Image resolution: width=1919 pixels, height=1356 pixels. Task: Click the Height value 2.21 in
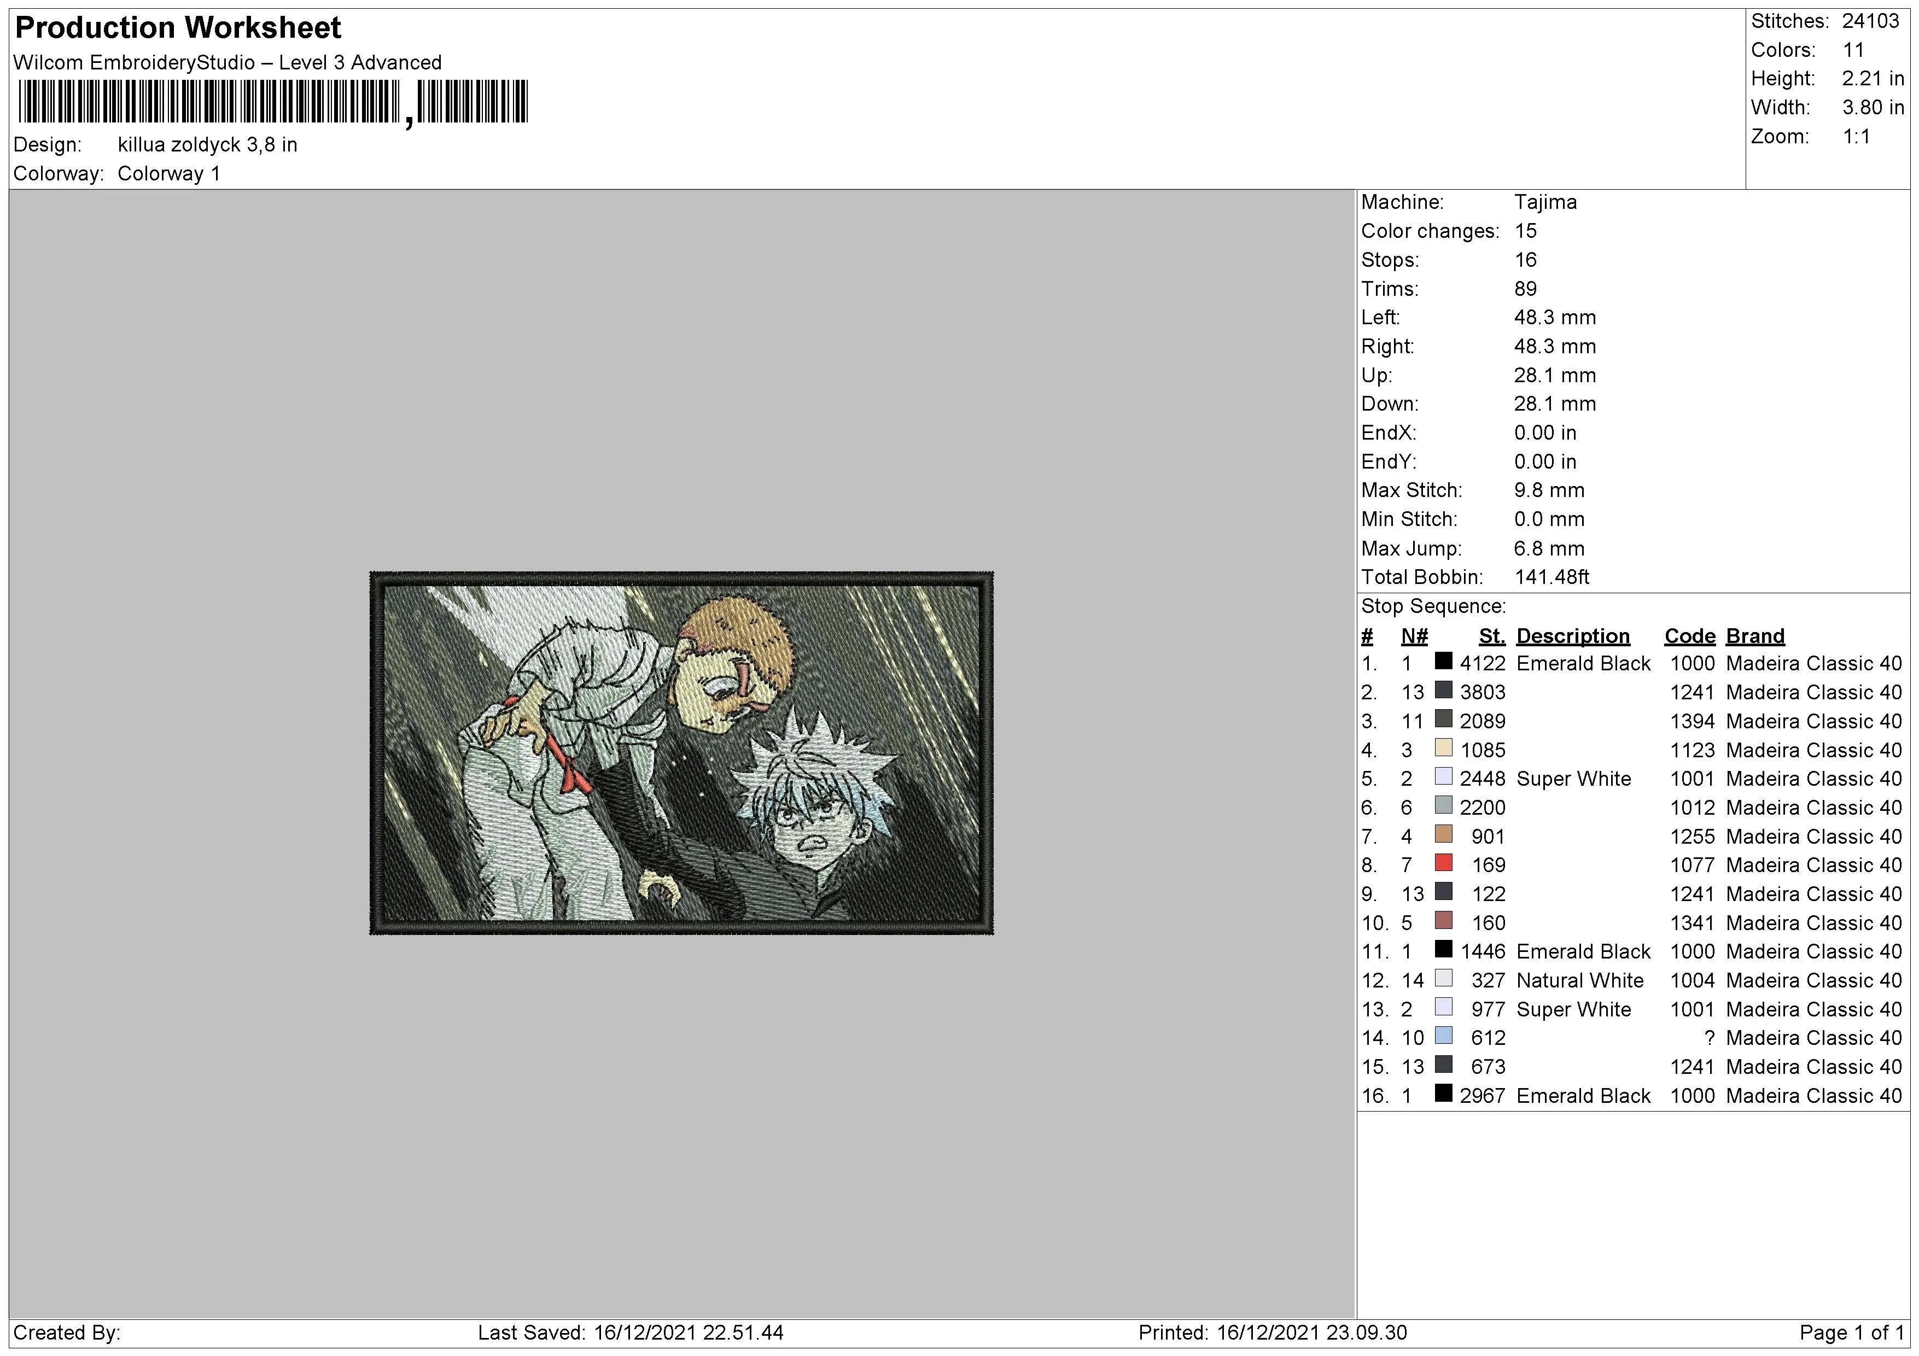(1872, 79)
